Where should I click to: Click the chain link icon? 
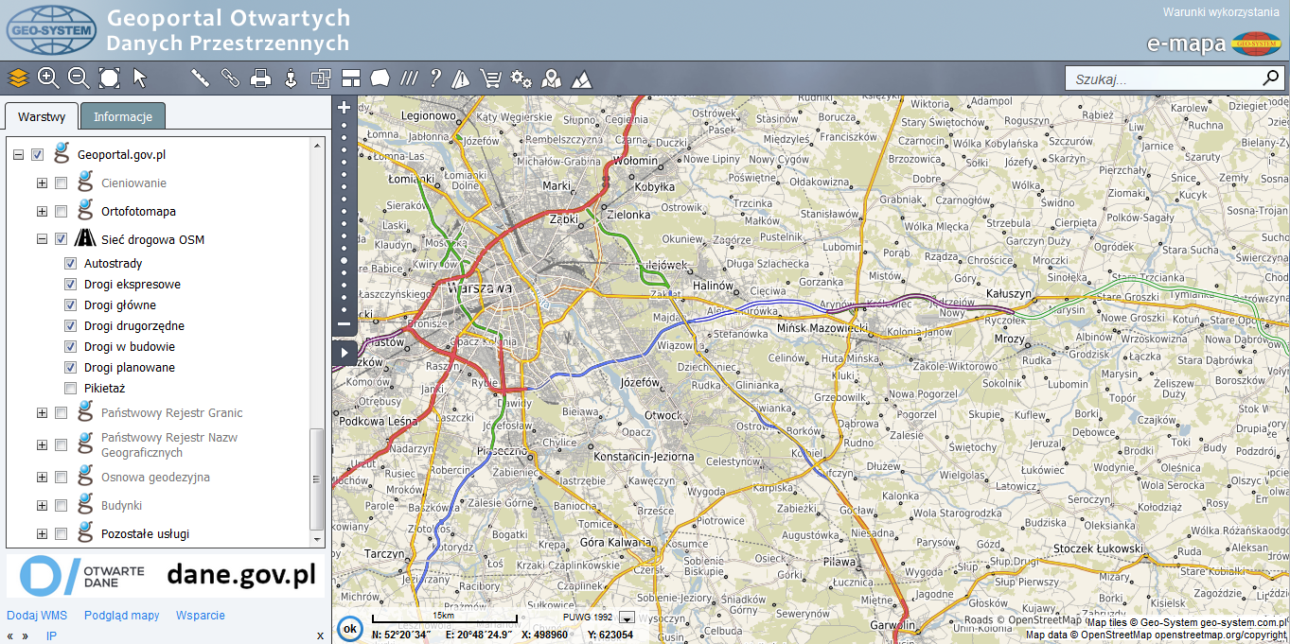(230, 78)
